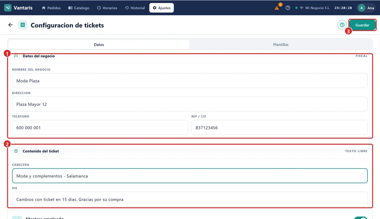
Task: Click the Vantaris logo icon
Action: 8,8
